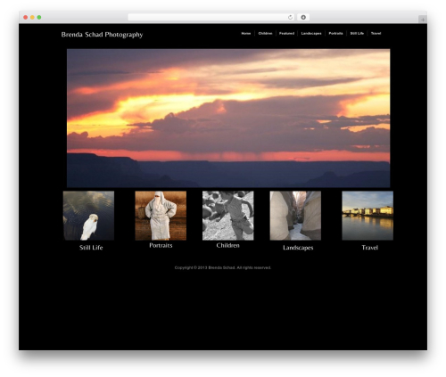Select Landscapes in the top navigation
This screenshot has width=446, height=377.
311,33
